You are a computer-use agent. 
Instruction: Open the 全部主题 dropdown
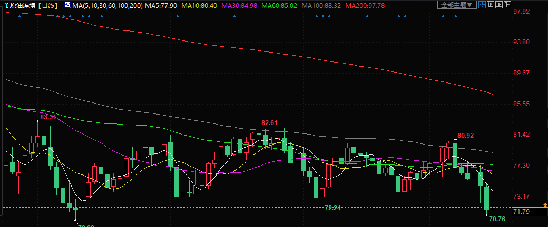pos(457,5)
